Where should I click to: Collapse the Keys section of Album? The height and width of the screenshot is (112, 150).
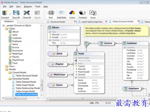pos(49,32)
